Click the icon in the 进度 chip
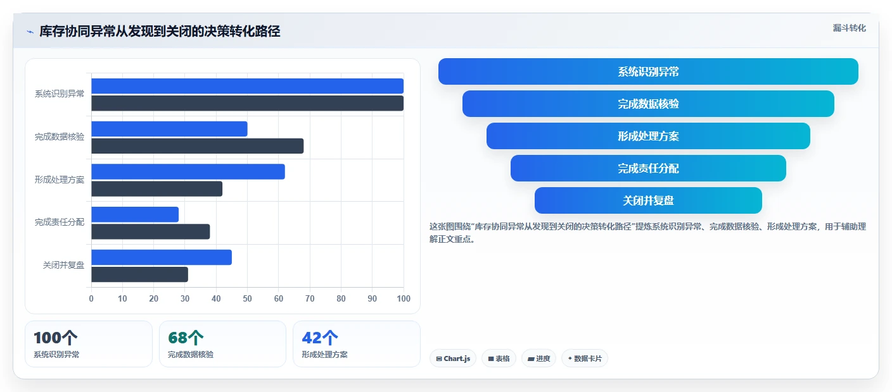Image resolution: width=892 pixels, height=392 pixels. point(531,359)
